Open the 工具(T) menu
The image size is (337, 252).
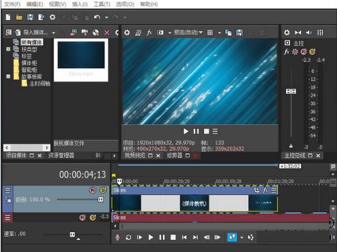pyautogui.click(x=102, y=4)
